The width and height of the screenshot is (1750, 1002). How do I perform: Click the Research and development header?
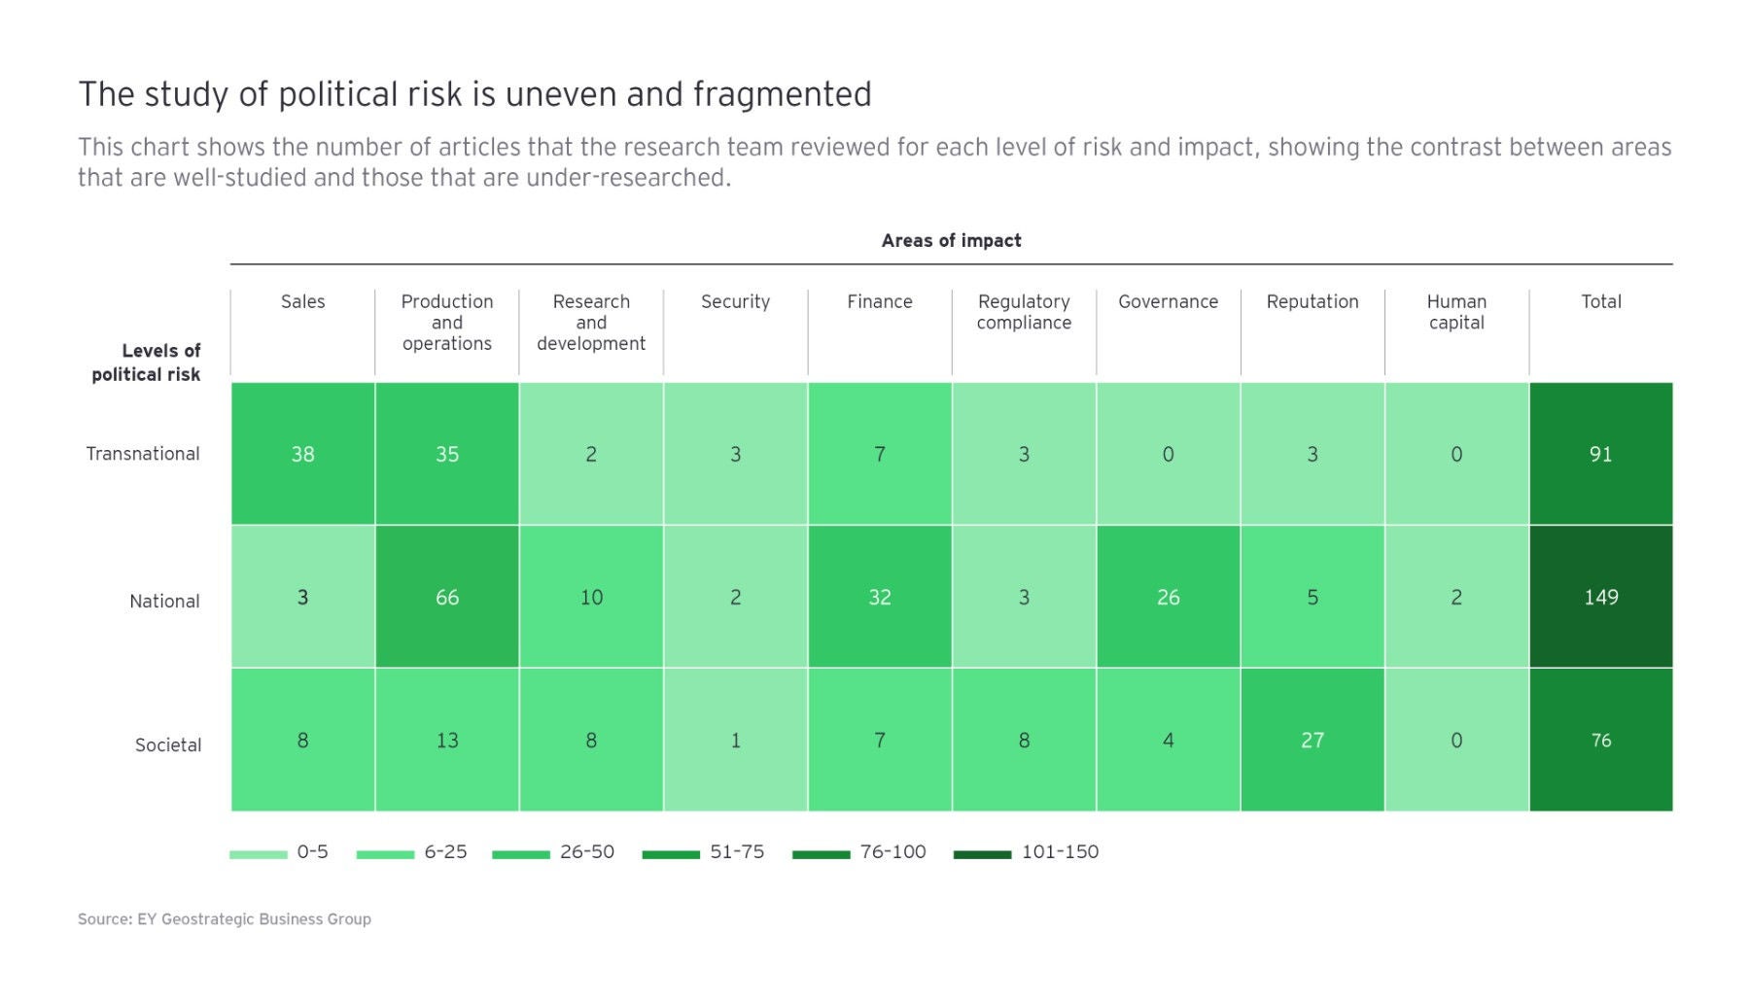click(591, 323)
